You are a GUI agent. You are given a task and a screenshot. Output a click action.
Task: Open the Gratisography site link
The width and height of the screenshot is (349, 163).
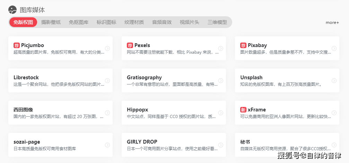pyautogui.click(x=144, y=78)
